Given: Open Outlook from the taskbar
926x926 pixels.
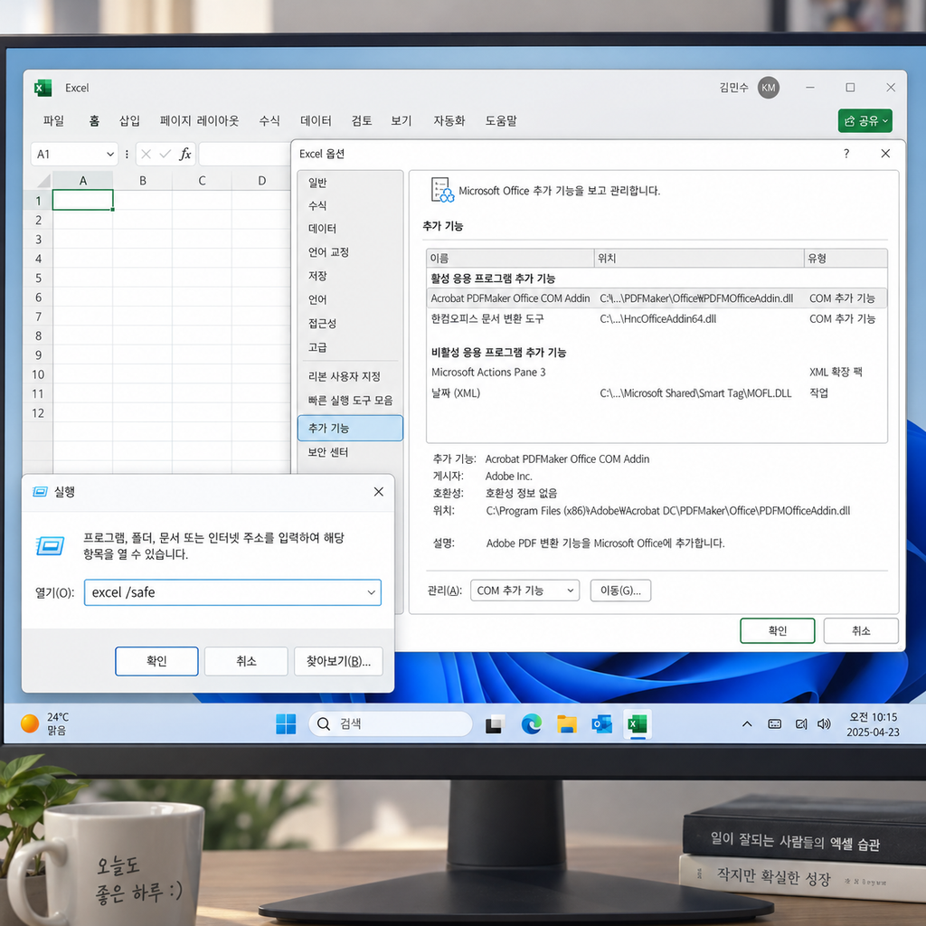Looking at the screenshot, I should (601, 724).
